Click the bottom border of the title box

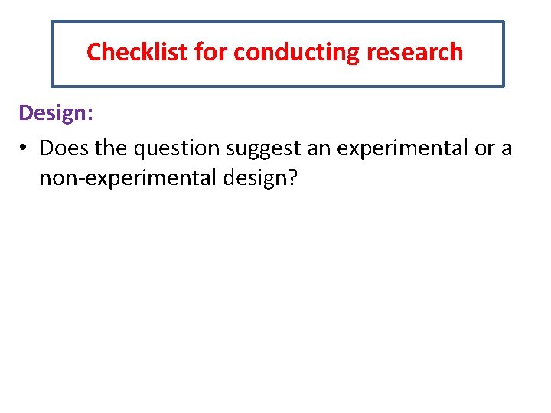click(x=277, y=86)
